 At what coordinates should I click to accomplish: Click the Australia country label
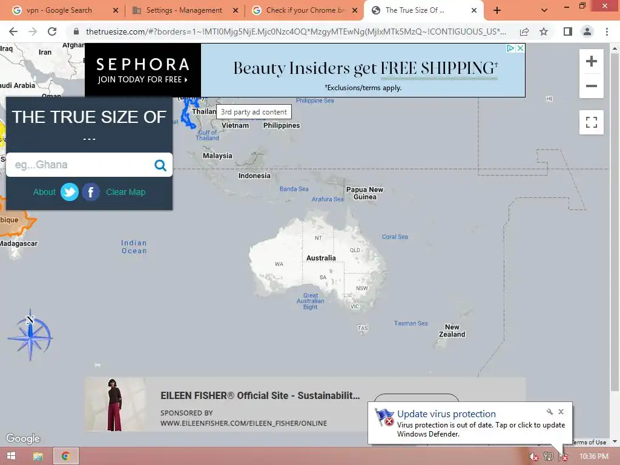(x=321, y=258)
